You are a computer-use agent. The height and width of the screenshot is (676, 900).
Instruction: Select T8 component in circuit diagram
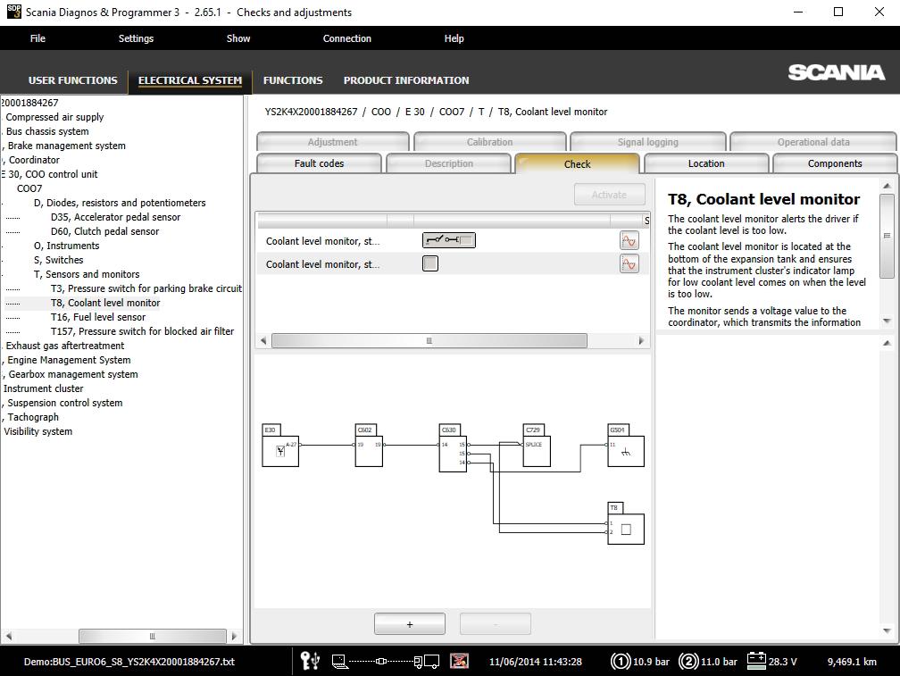tap(626, 523)
